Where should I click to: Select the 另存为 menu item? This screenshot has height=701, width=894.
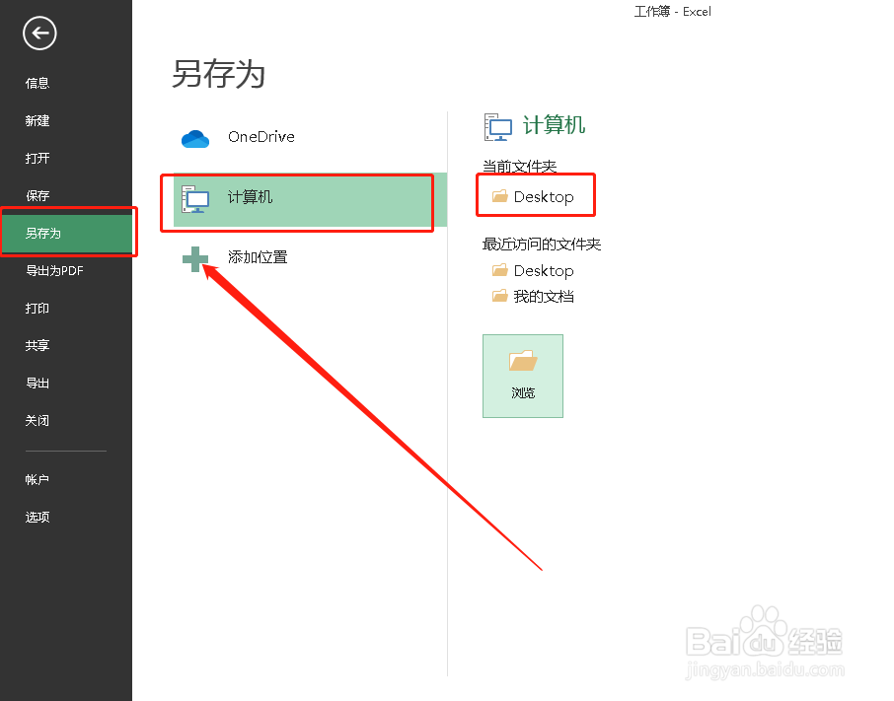(66, 234)
